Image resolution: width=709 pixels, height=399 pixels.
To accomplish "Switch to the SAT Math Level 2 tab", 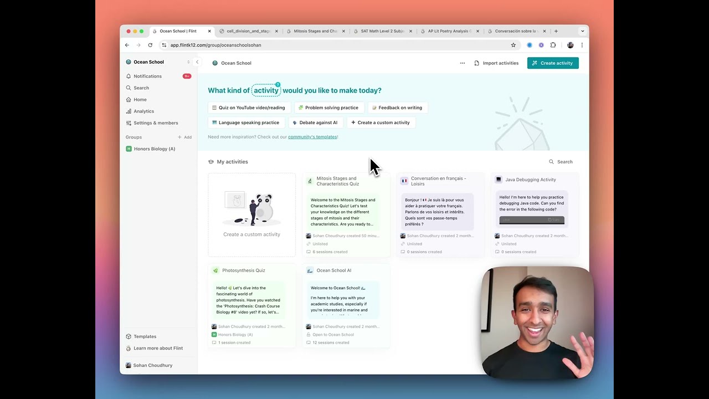I will (x=383, y=31).
